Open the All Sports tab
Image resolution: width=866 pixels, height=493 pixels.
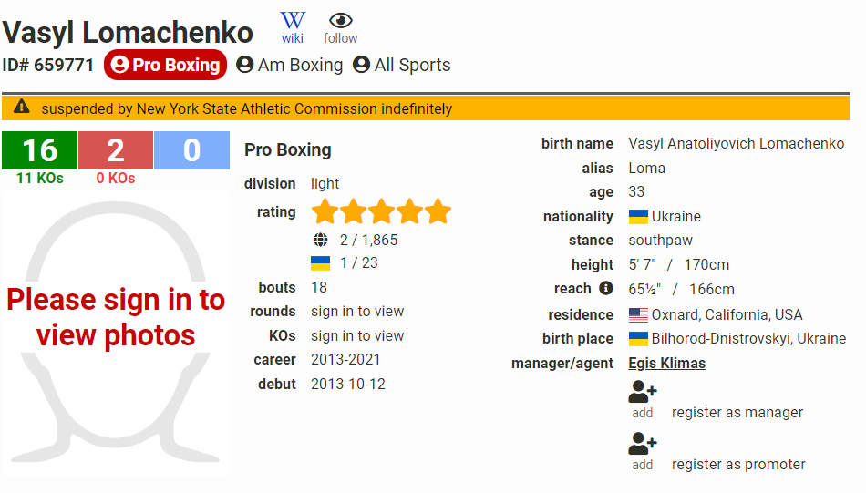click(x=401, y=65)
